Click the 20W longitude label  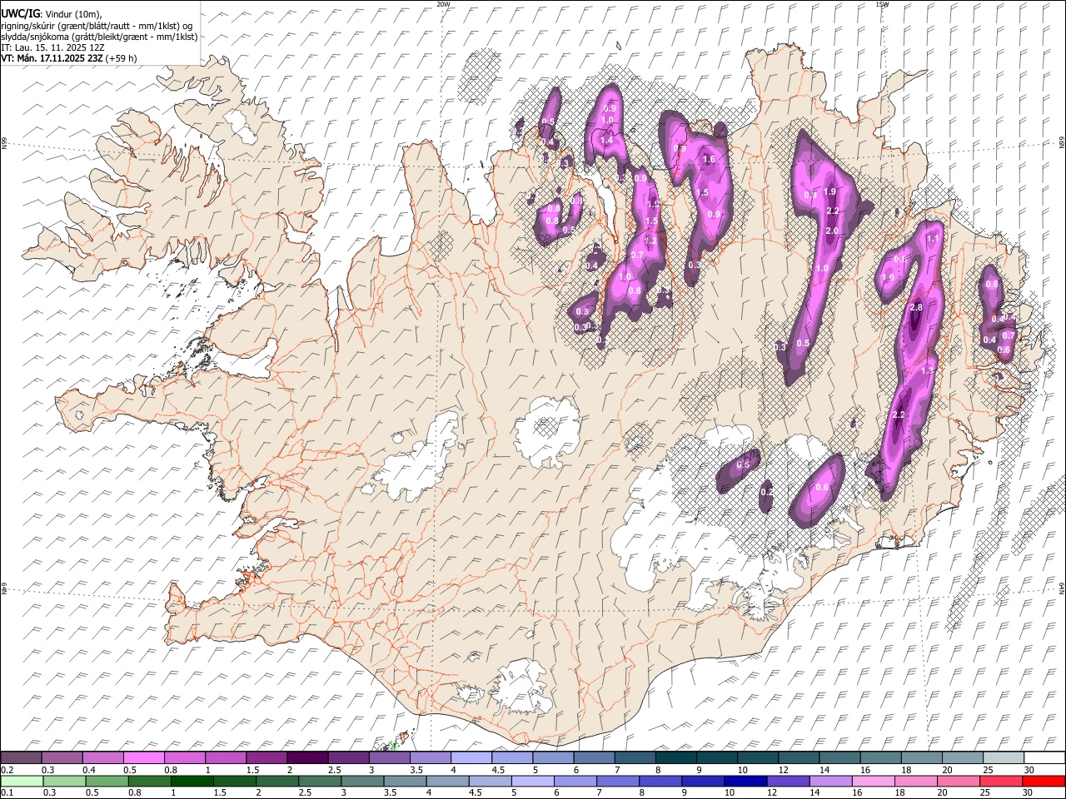443,4
